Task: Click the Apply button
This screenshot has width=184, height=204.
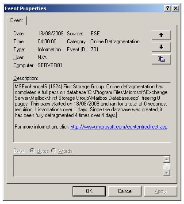Action: [161, 191]
